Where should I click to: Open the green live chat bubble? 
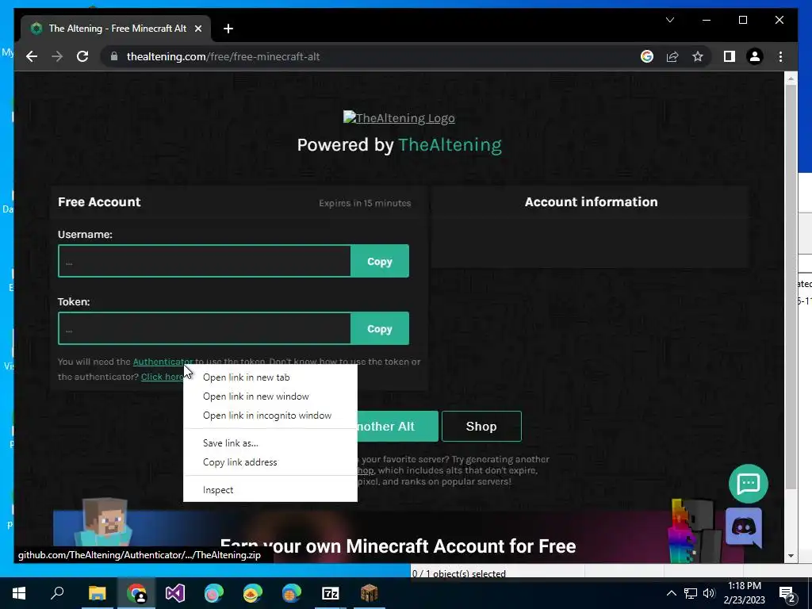click(749, 484)
